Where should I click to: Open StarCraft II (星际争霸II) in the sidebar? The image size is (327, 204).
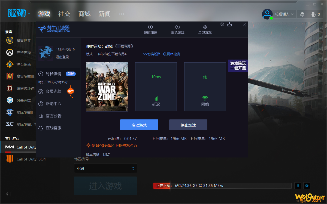pos(20,112)
